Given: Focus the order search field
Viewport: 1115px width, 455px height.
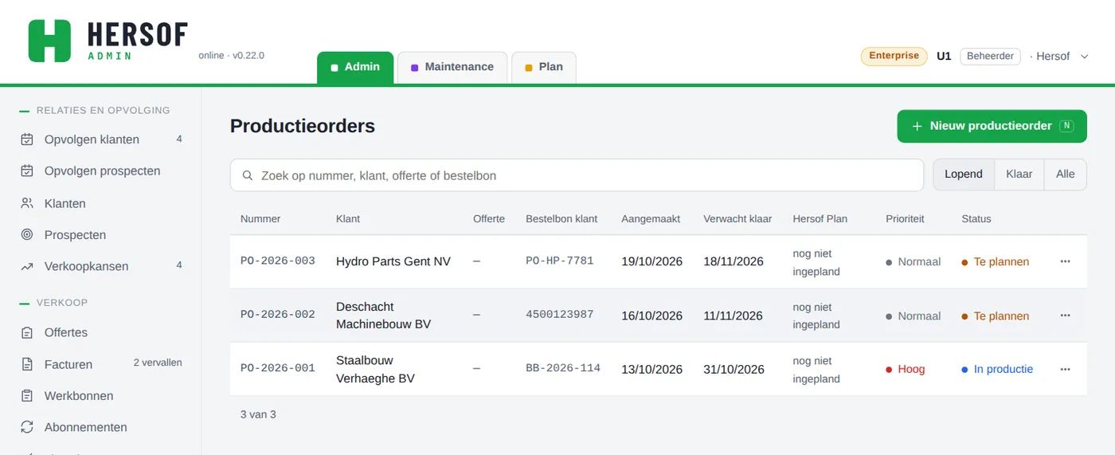Looking at the screenshot, I should click(x=577, y=175).
